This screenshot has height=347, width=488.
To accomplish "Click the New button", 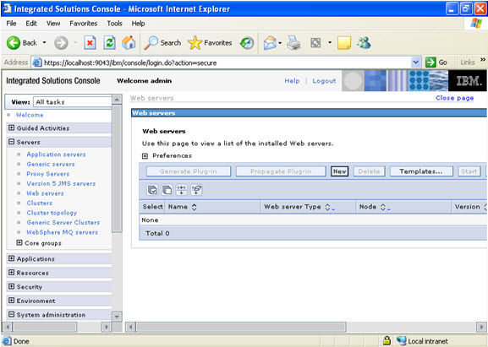I will coord(339,171).
